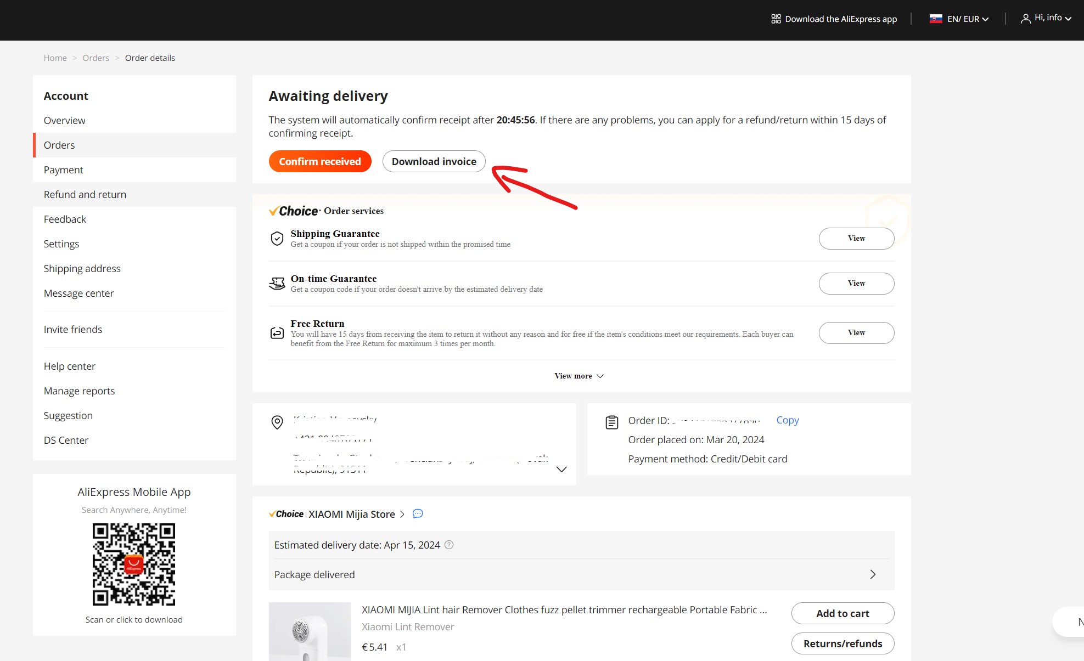Click the Estimated delivery date: Apr 15, 2024 text
The width and height of the screenshot is (1084, 661).
point(357,545)
